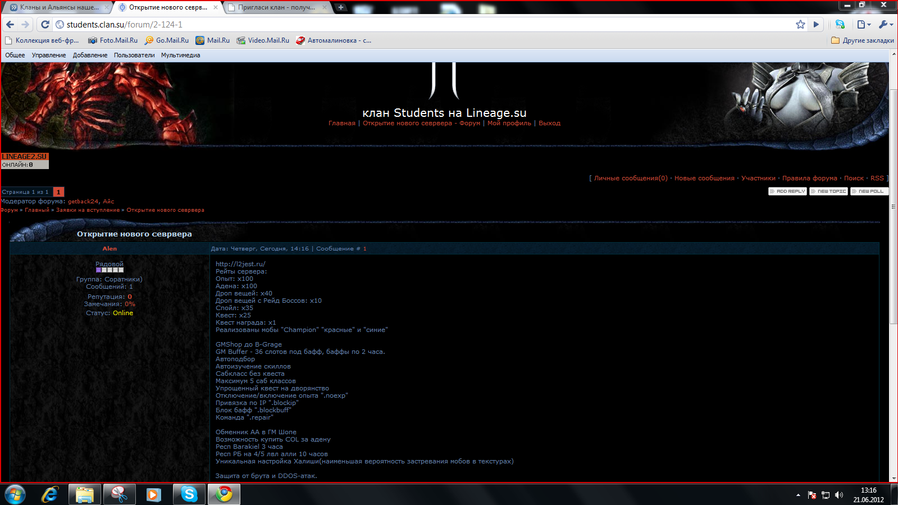The height and width of the screenshot is (505, 898).
Task: Go to the 'Главная' site link
Action: (342, 123)
